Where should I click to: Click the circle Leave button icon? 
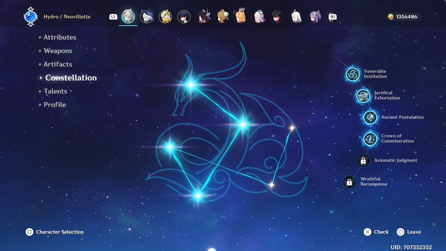coord(400,232)
